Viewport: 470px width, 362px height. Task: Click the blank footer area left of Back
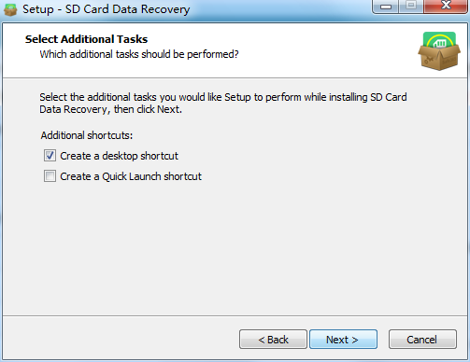point(121,339)
